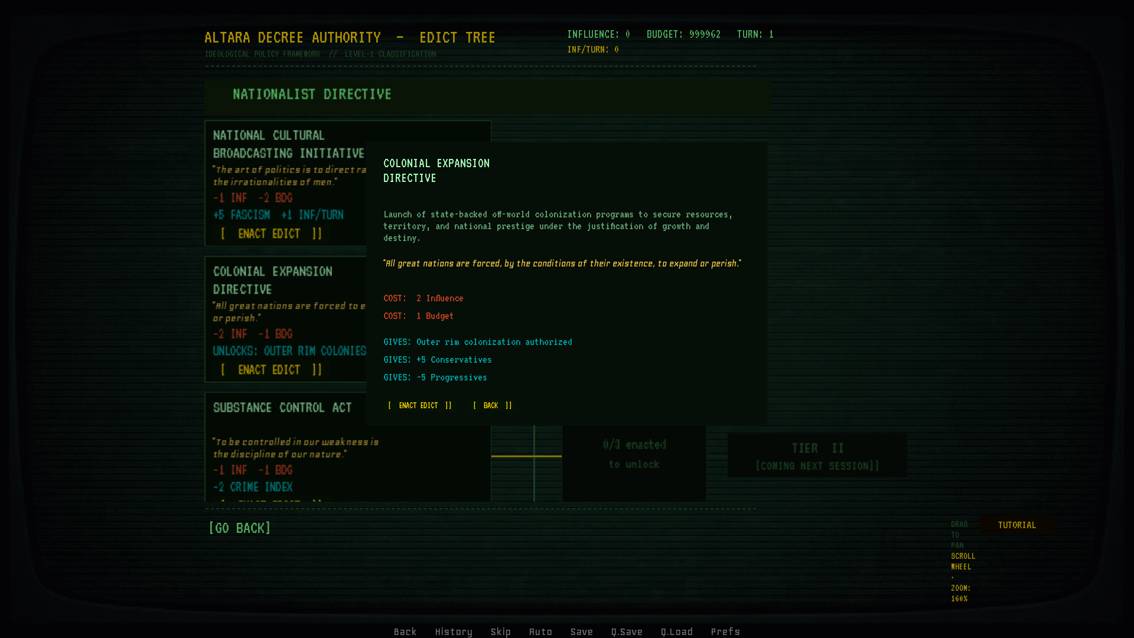Open the TUTORIAL button

(x=1016, y=525)
